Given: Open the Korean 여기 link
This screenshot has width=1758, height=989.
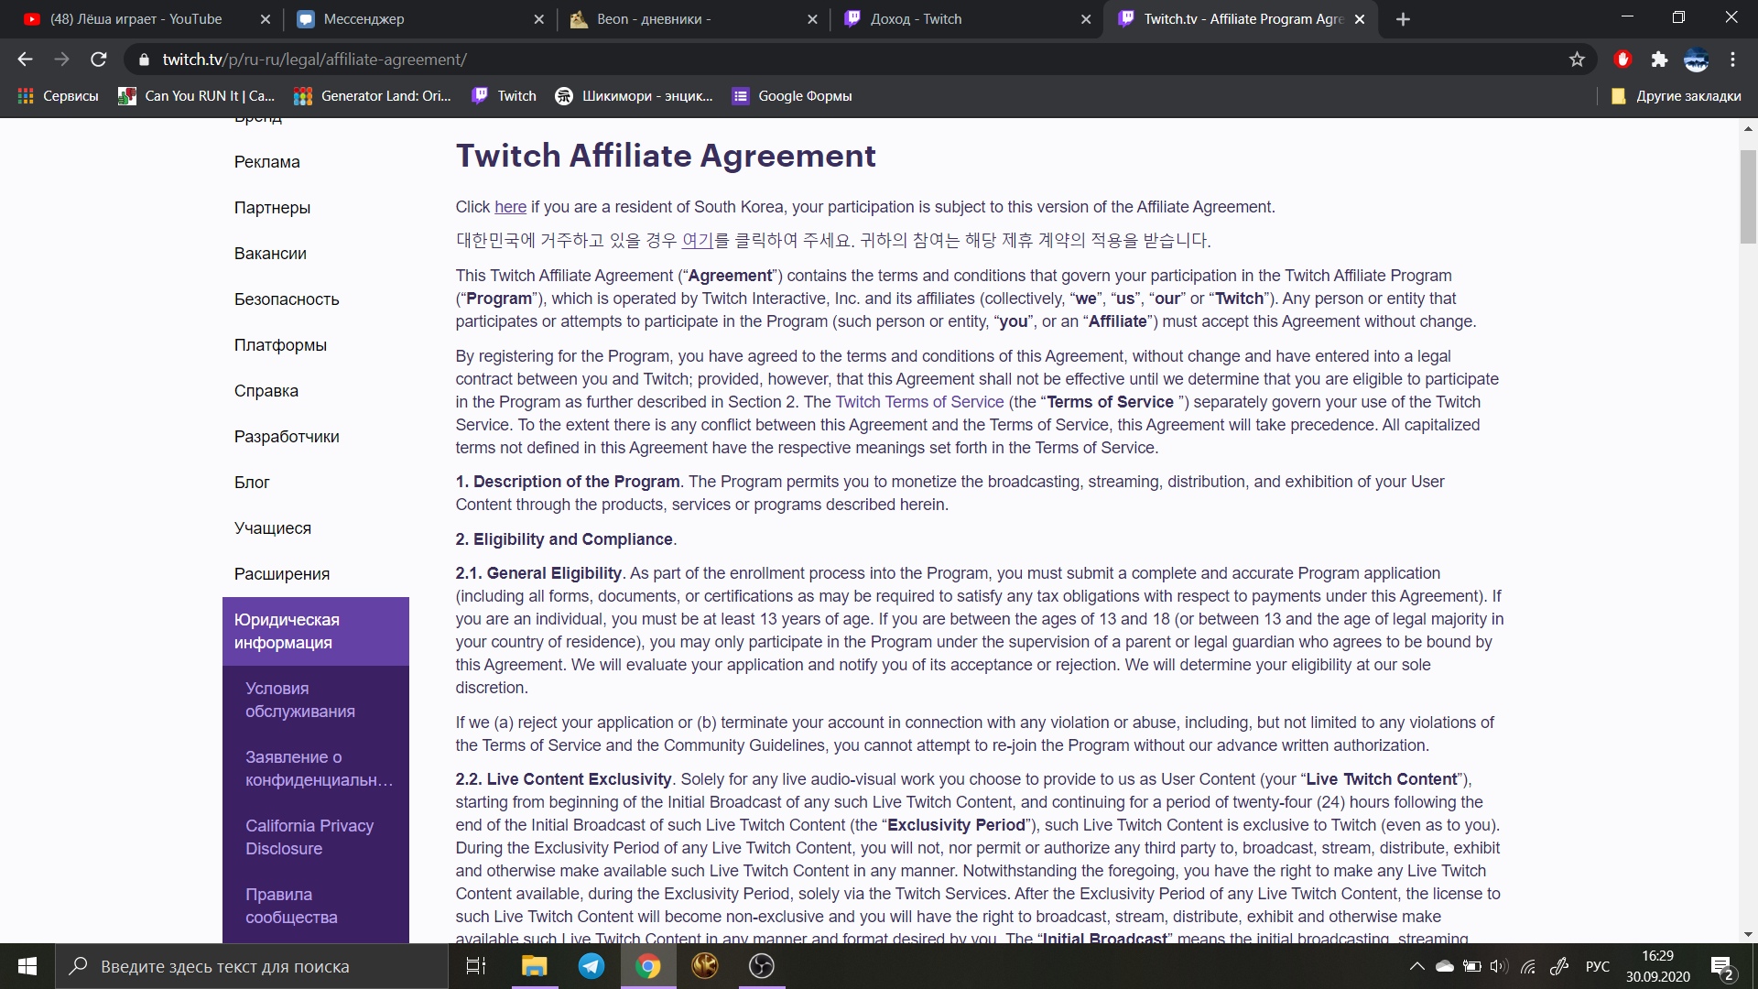Looking at the screenshot, I should tap(698, 241).
